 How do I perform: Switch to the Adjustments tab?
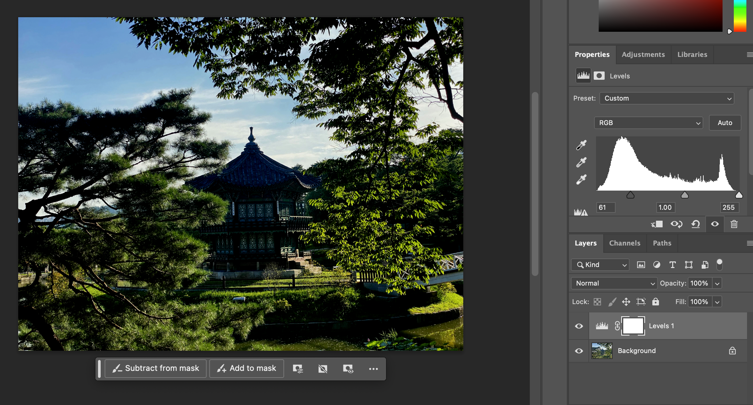(x=643, y=55)
